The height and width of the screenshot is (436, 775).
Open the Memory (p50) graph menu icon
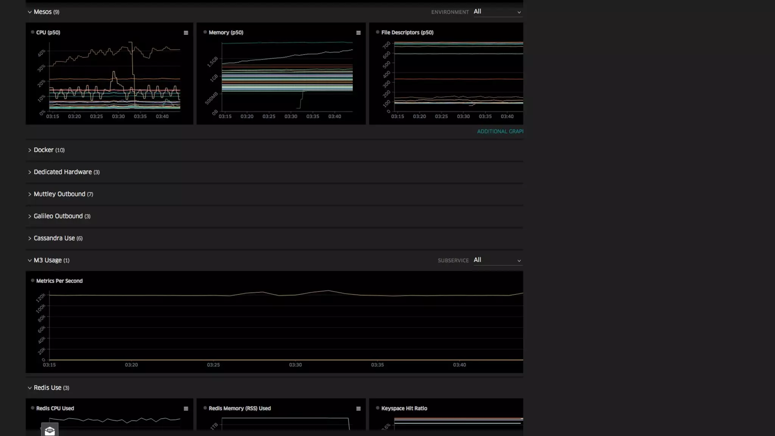pyautogui.click(x=358, y=33)
